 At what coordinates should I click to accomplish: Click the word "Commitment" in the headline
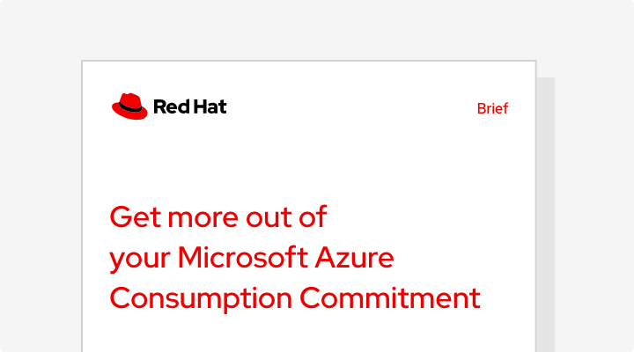point(390,298)
